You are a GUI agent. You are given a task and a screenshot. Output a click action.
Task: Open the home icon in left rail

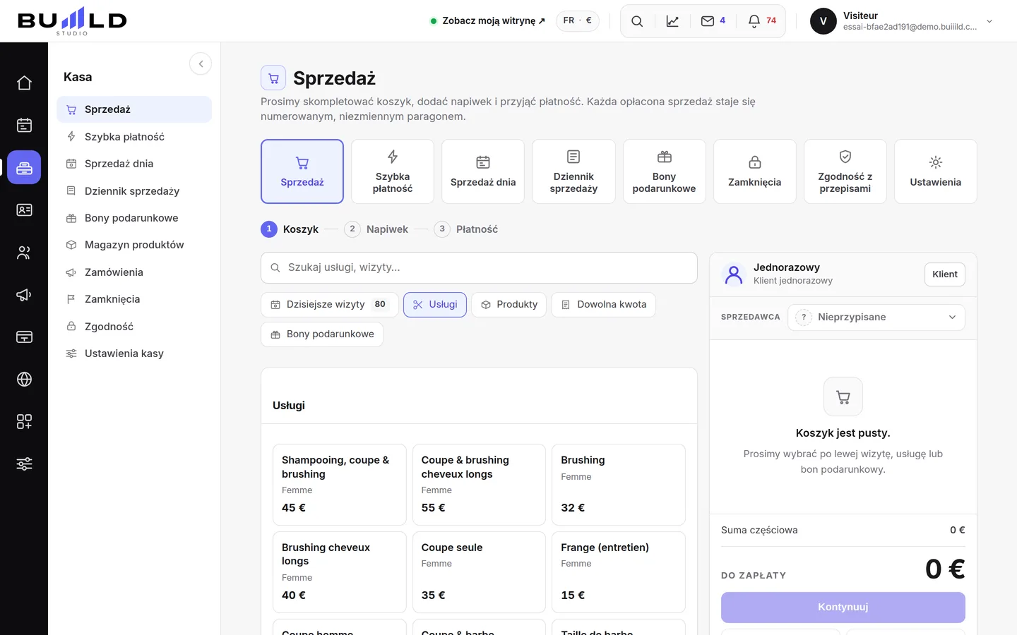[24, 83]
